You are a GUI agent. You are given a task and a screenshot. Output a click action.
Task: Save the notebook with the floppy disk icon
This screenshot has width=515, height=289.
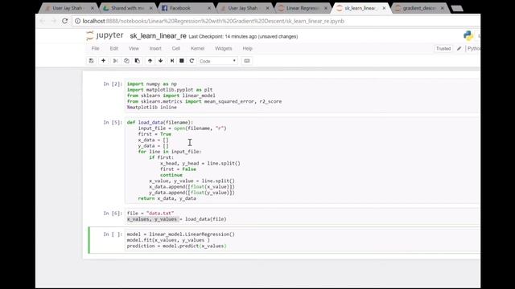pyautogui.click(x=91, y=61)
